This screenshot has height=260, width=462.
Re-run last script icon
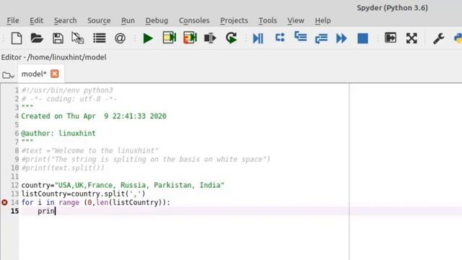[231, 38]
